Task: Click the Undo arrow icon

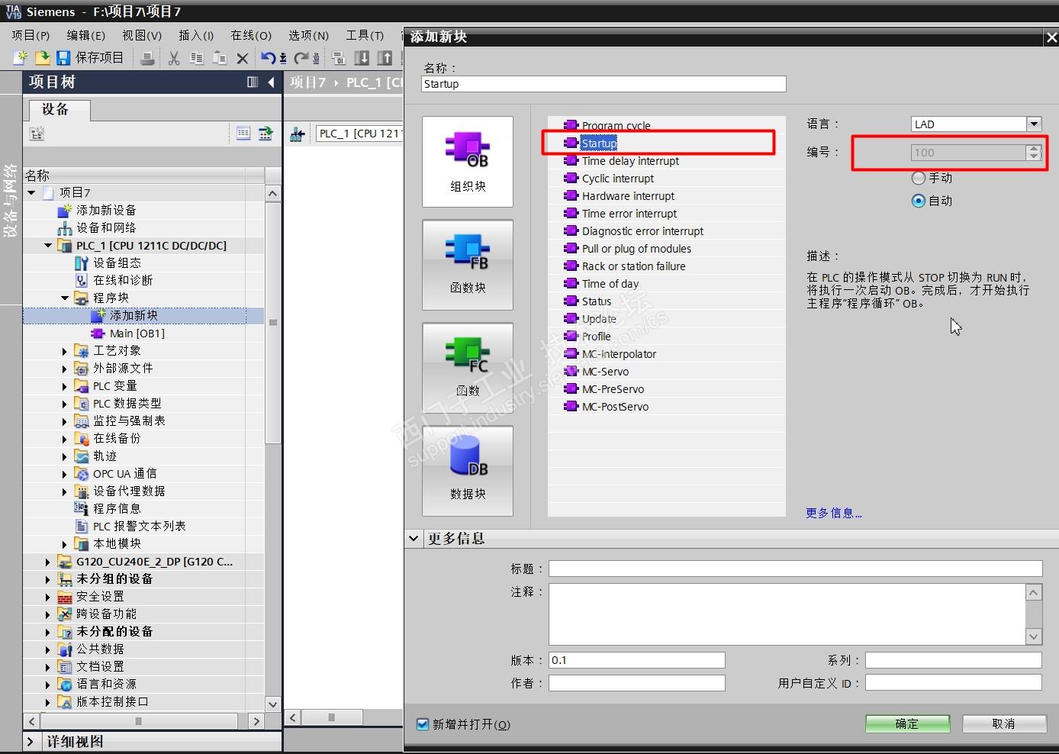Action: point(269,58)
